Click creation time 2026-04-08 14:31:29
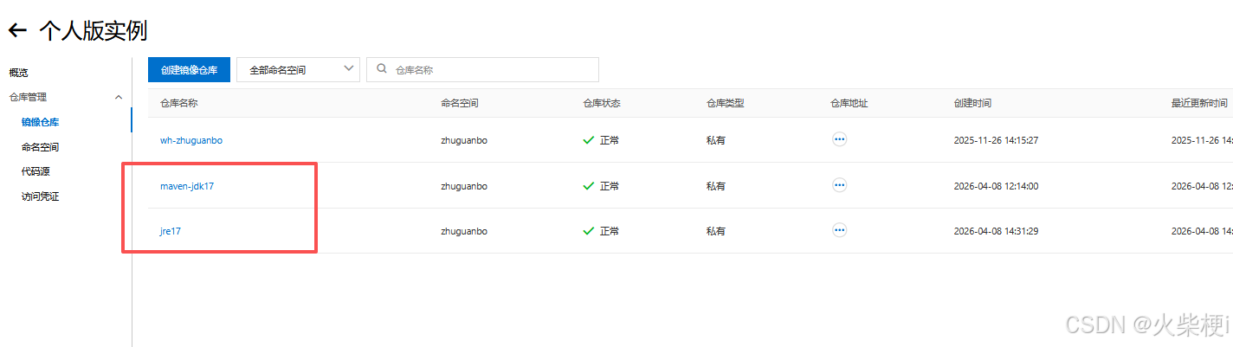1233x347 pixels. coord(996,231)
